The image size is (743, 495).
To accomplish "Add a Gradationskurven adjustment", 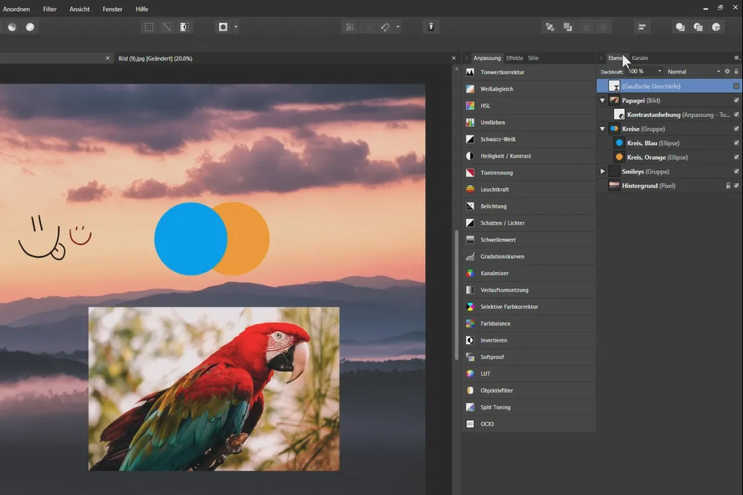I will point(529,256).
